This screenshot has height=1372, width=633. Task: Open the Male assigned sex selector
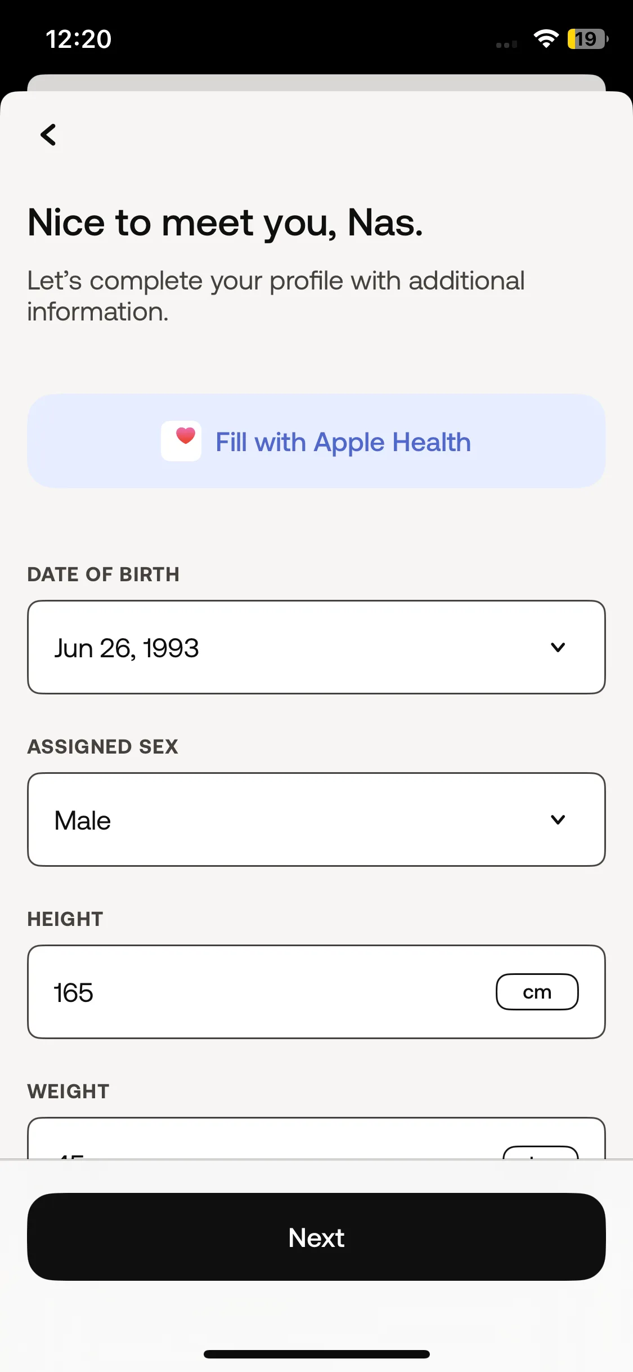point(316,819)
